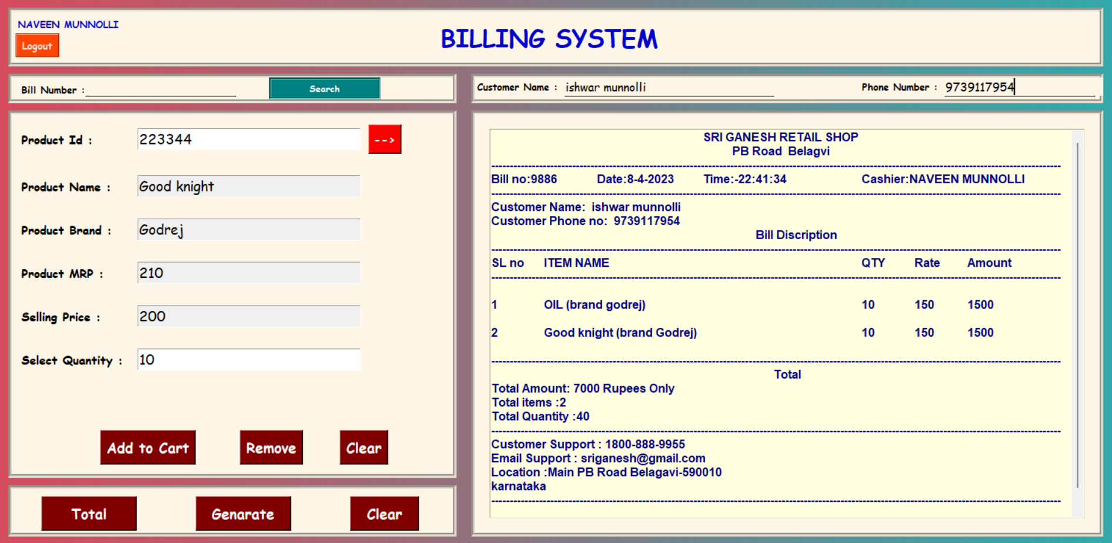Click the Selling Price field showing 200
Image resolution: width=1112 pixels, height=543 pixels.
249,316
